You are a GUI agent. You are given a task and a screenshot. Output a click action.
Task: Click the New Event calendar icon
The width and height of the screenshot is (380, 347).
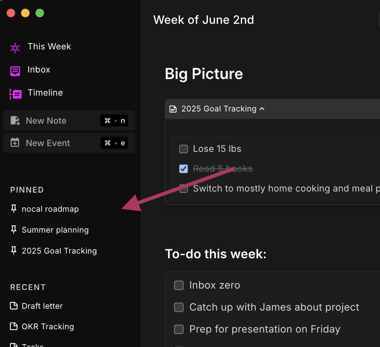pyautogui.click(x=15, y=143)
